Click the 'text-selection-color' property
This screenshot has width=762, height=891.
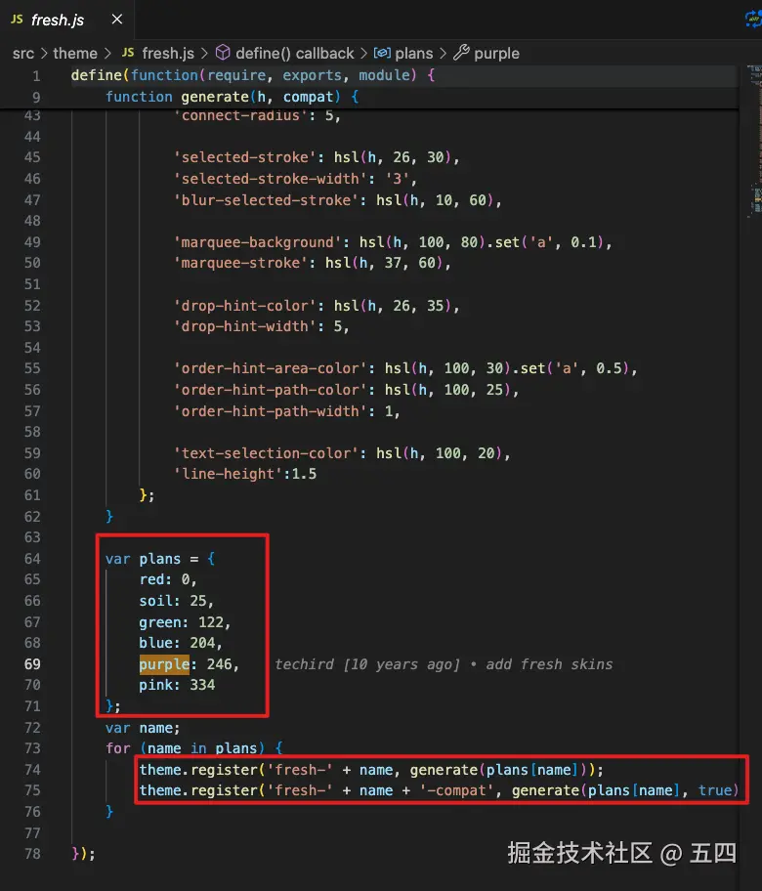pyautogui.click(x=342, y=453)
